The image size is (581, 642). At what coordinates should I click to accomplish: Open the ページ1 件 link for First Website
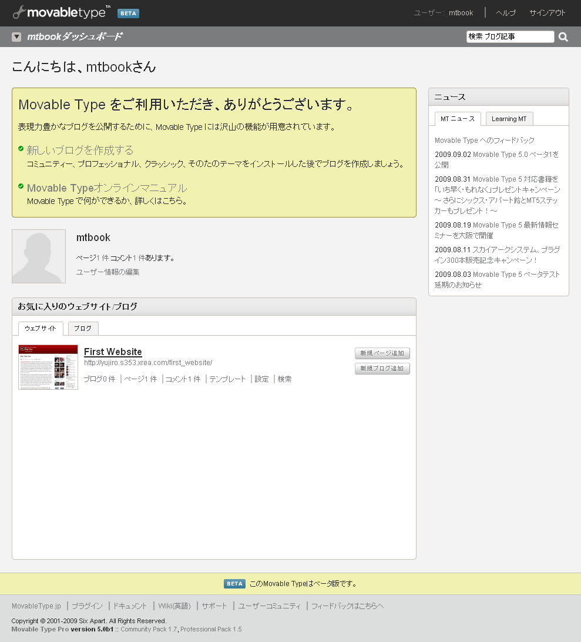(140, 379)
